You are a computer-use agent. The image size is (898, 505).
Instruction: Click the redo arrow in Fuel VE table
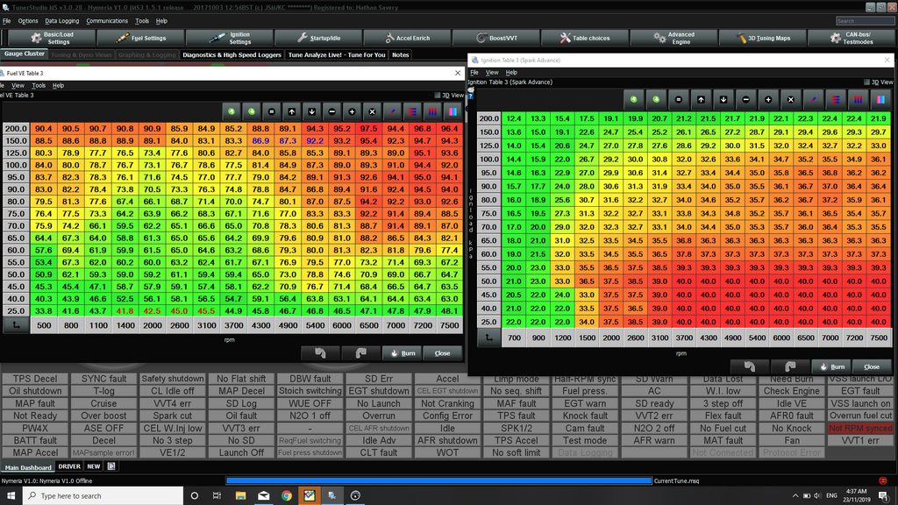click(359, 352)
